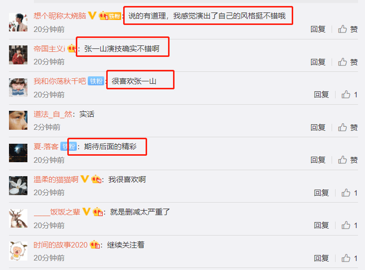Like the comment by 想个昵称太烧脑
Viewport: 365px width, 270px height.
click(348, 29)
